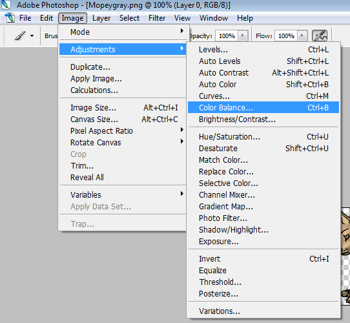Image resolution: width=350 pixels, height=323 pixels.
Task: Open Channel Mixer... dialog
Action: pyautogui.click(x=263, y=195)
